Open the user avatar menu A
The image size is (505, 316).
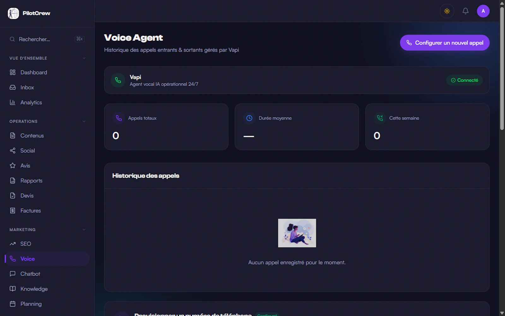tap(483, 11)
